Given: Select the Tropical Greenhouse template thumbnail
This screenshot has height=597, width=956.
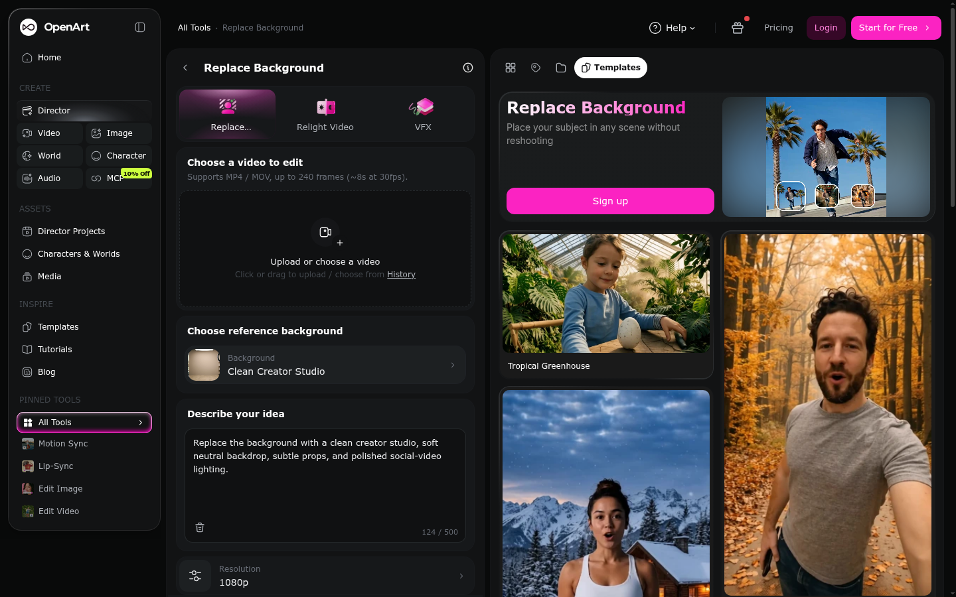Looking at the screenshot, I should [x=606, y=293].
